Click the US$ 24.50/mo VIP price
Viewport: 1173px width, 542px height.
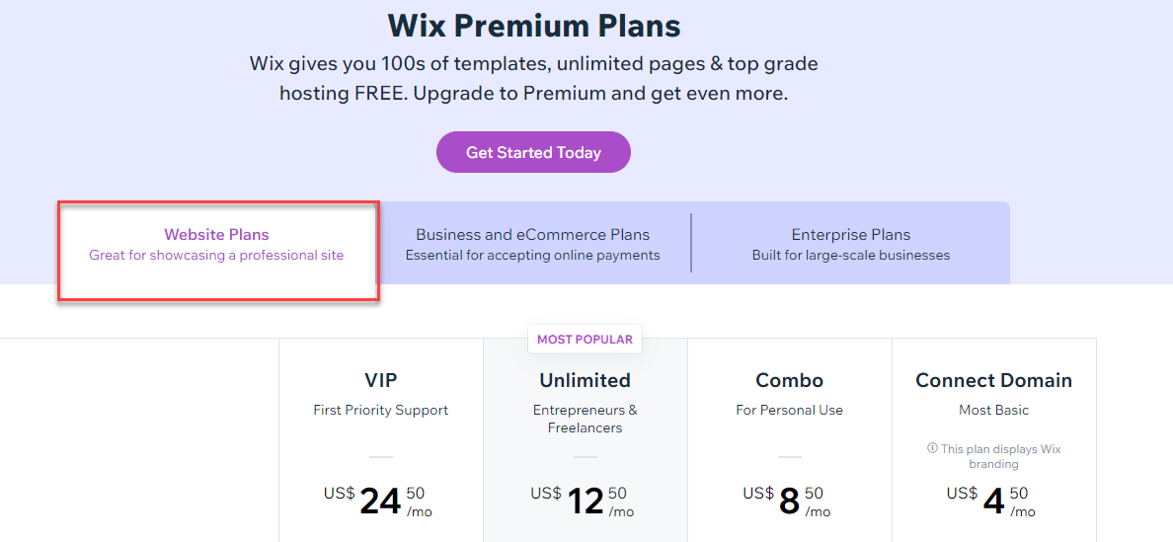380,501
